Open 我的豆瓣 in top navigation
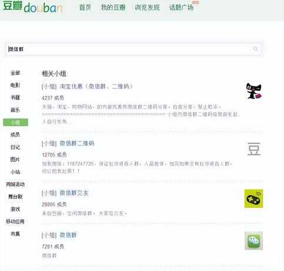 [113, 8]
